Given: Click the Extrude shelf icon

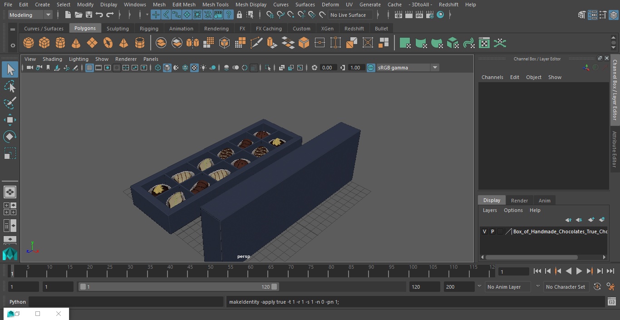Looking at the screenshot, I should [272, 43].
